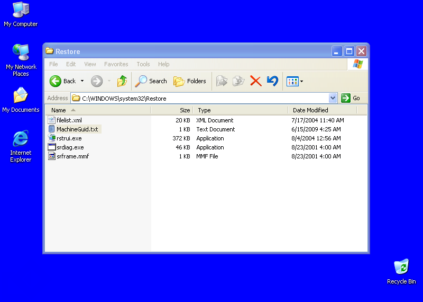Click the 46 KB size value
Screen dimensions: 423x302
tap(183, 147)
